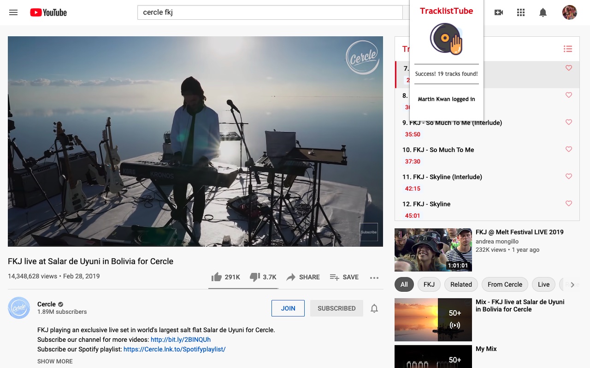Click the Subscribe watermark in video corner

click(369, 232)
